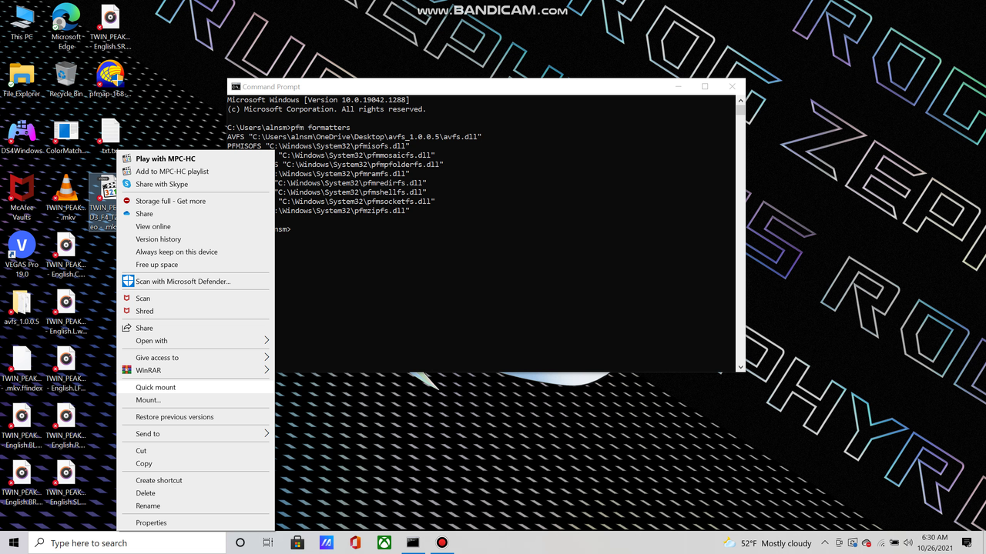This screenshot has width=986, height=554.
Task: Open the This PC desktop icon
Action: coord(22,23)
